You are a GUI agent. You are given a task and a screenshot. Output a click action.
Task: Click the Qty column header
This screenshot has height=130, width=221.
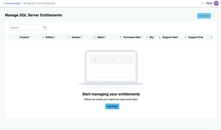pyautogui.click(x=152, y=37)
